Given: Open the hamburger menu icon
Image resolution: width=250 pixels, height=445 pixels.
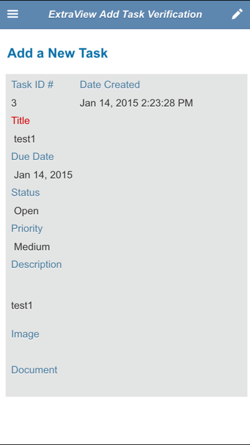Looking at the screenshot, I should [x=13, y=14].
